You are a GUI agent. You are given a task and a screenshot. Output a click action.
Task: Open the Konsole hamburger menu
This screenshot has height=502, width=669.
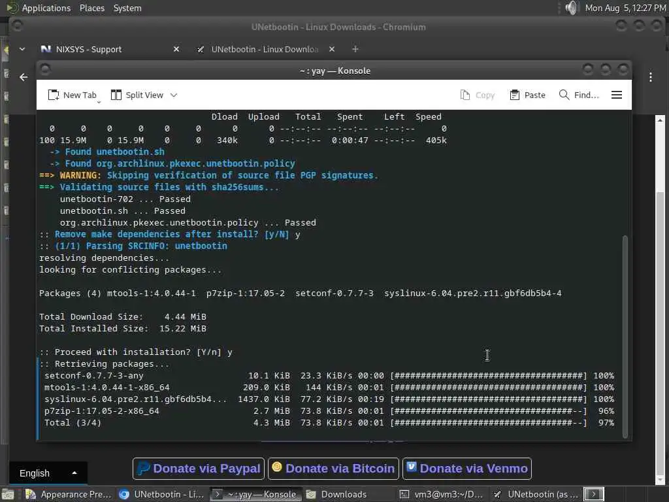(x=617, y=95)
